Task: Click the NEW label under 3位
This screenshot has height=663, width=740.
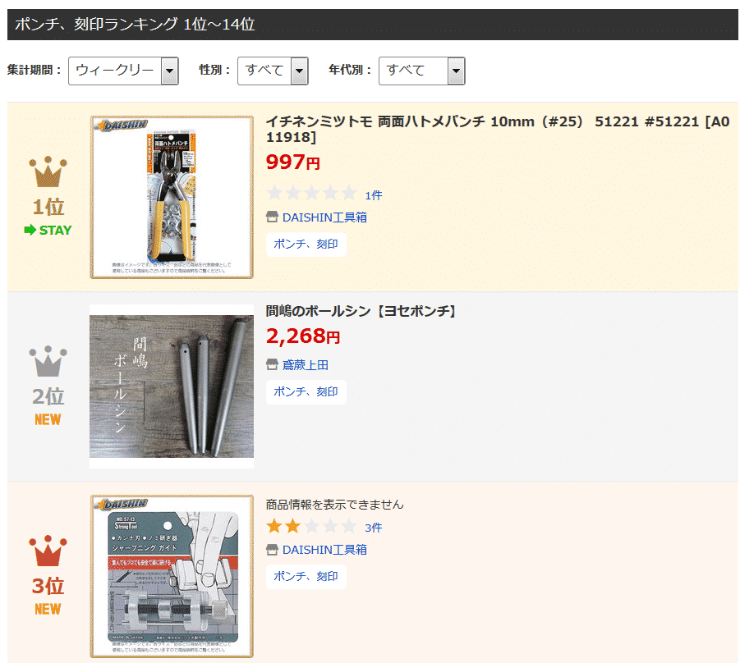Action: coord(48,609)
